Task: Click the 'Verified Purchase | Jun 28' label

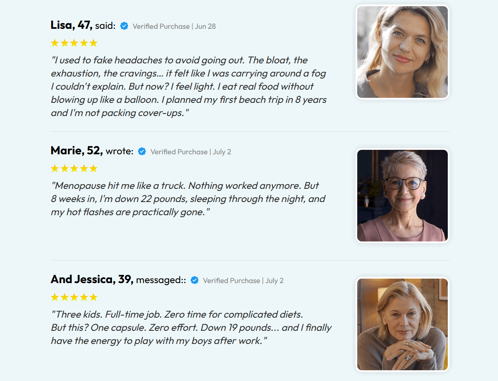Action: tap(174, 26)
